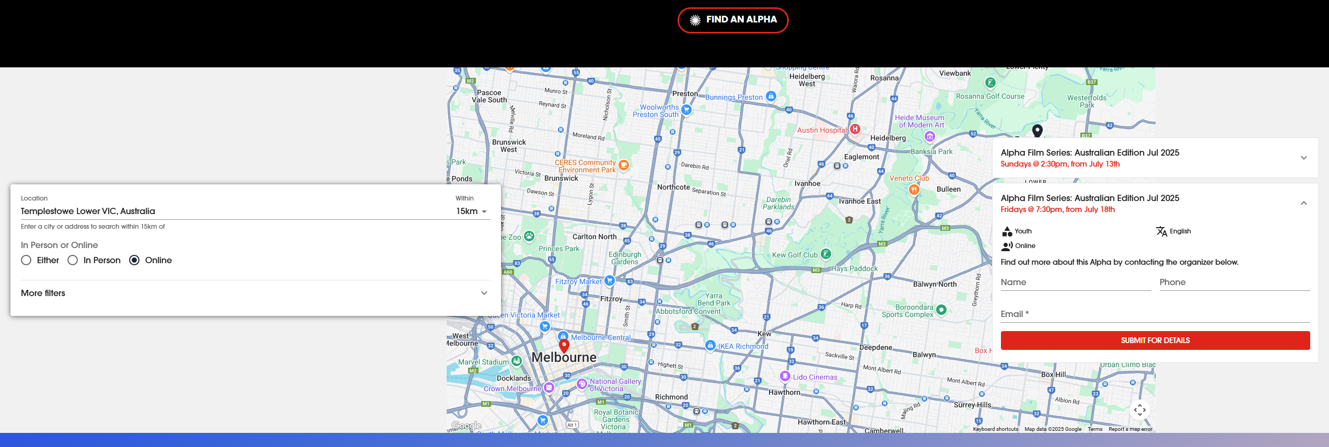This screenshot has width=1329, height=447.
Task: Select the Either radio option
Action: 26,260
